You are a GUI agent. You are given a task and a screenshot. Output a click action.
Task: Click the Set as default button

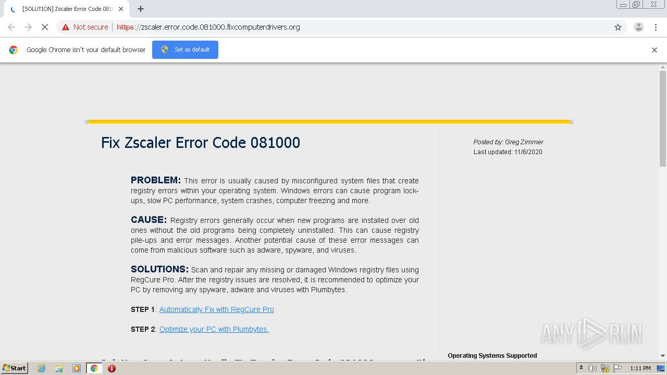point(185,49)
